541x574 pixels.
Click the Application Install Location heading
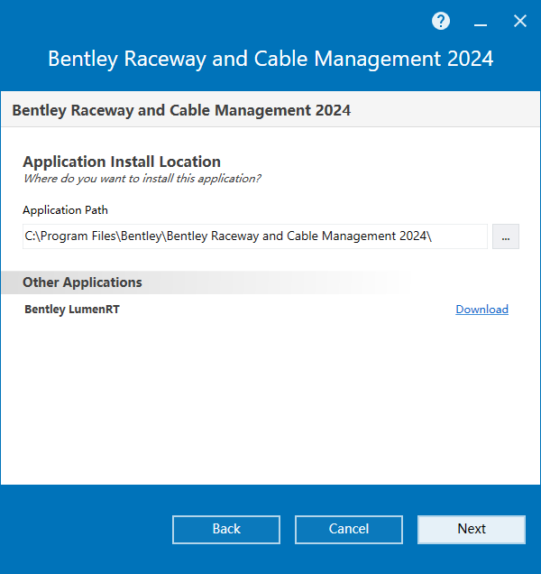pos(122,162)
